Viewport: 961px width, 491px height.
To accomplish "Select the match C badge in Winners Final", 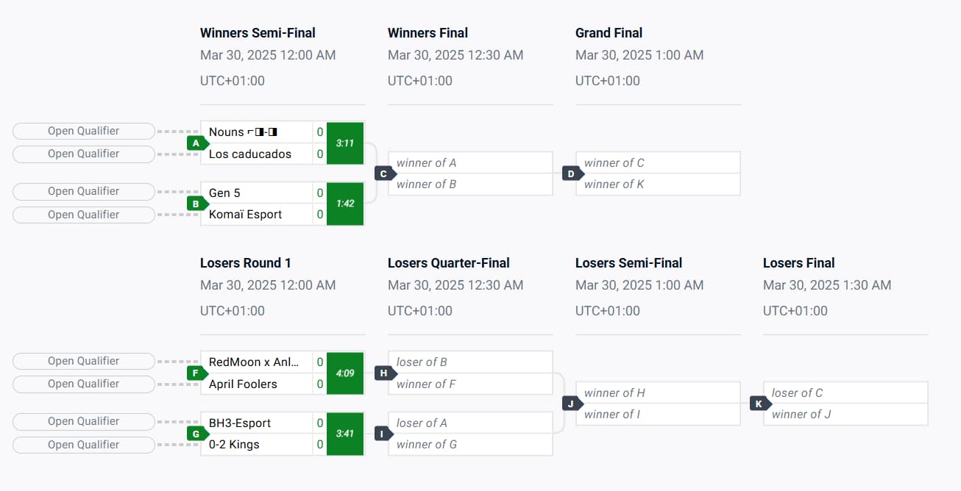I will pos(385,173).
